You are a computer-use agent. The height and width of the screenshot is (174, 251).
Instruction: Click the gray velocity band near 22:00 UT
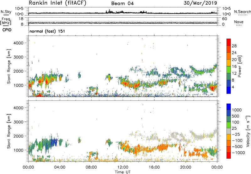[199, 136]
